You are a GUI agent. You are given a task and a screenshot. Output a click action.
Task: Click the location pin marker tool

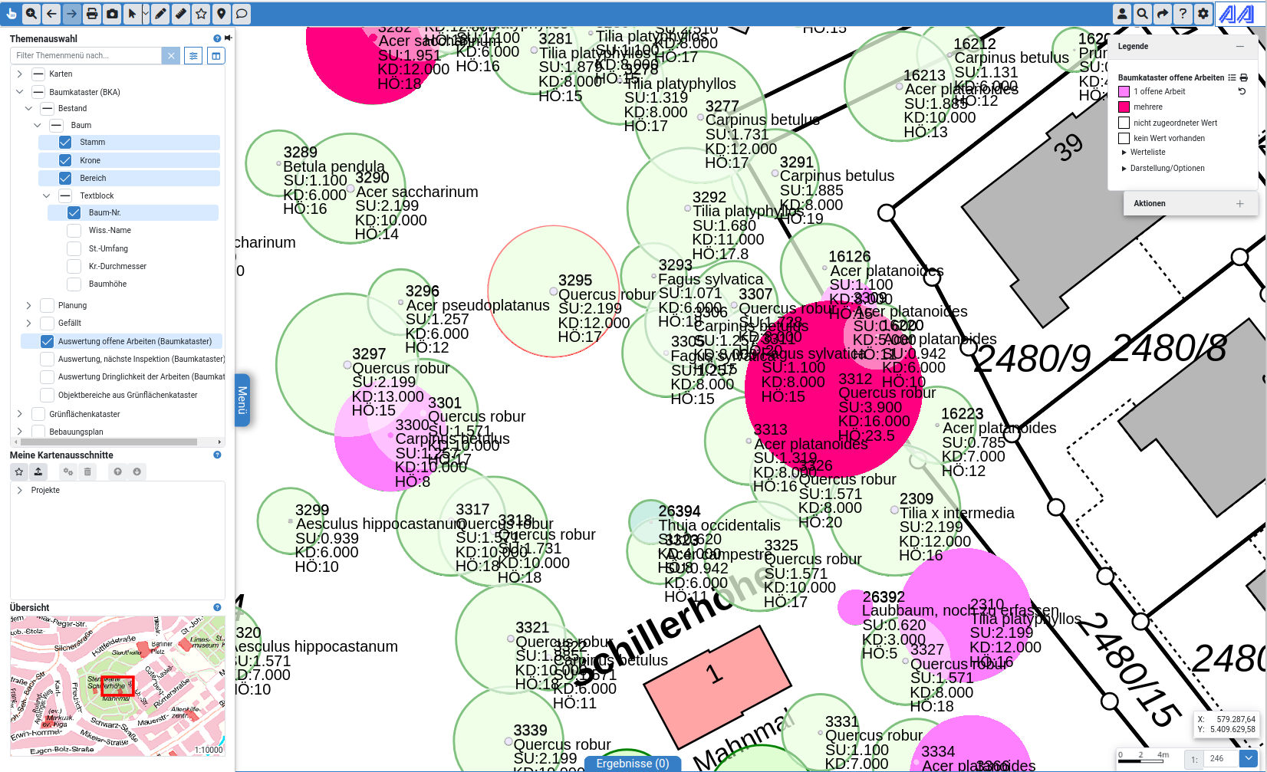tap(221, 14)
